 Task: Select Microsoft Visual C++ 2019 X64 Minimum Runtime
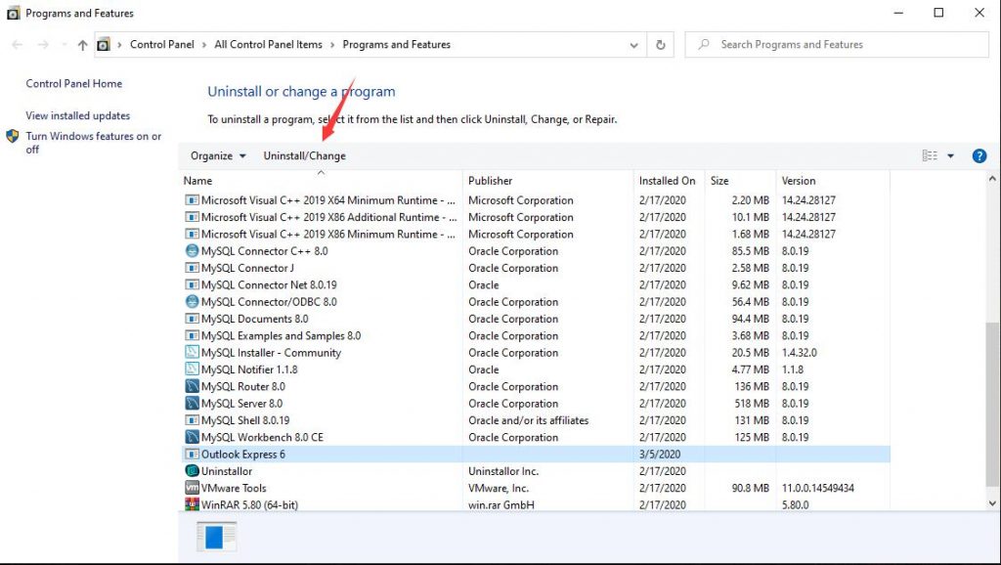click(x=535, y=200)
